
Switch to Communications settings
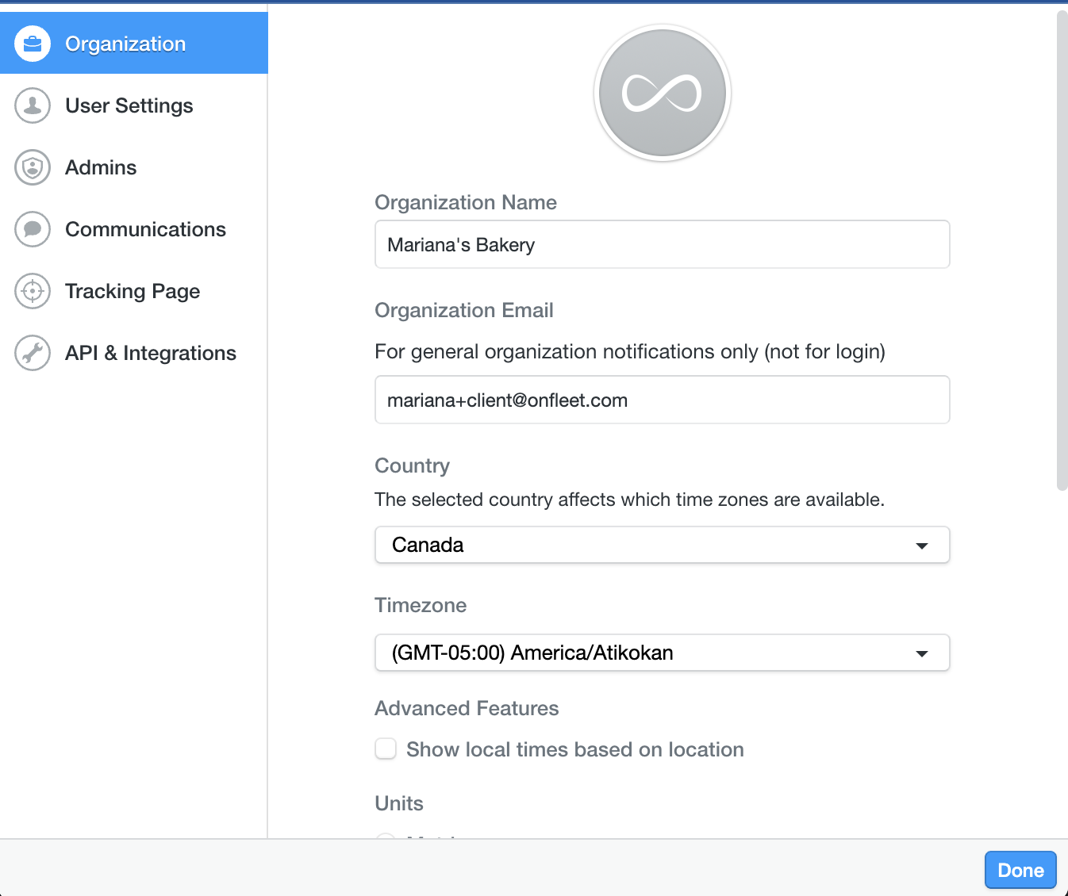pyautogui.click(x=133, y=229)
